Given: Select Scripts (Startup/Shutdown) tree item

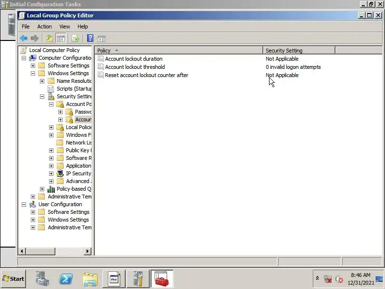Looking at the screenshot, I should [x=74, y=89].
